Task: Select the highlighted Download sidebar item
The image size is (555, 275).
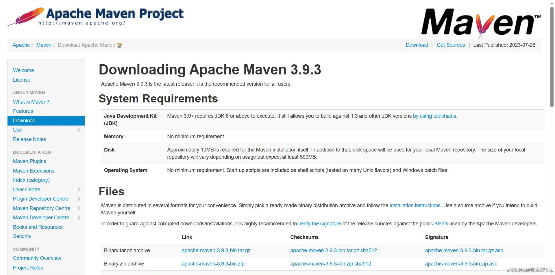Action: point(46,121)
